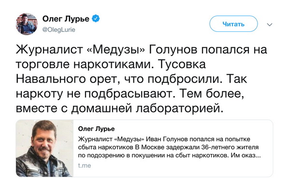Open the profile name Олег Лурье
Image resolution: width=290 pixels, height=181 pixels.
point(66,19)
